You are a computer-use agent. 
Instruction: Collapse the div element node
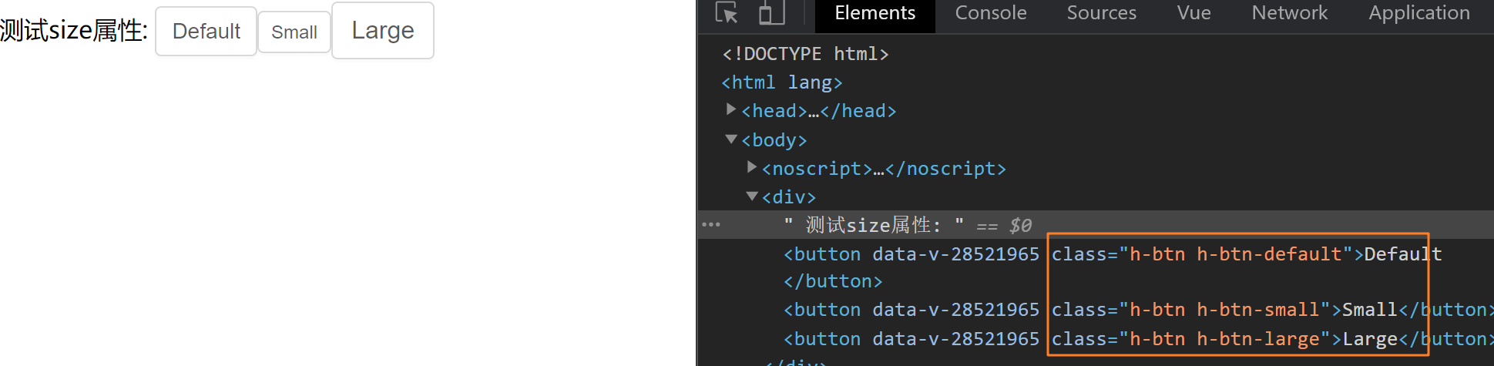point(752,196)
